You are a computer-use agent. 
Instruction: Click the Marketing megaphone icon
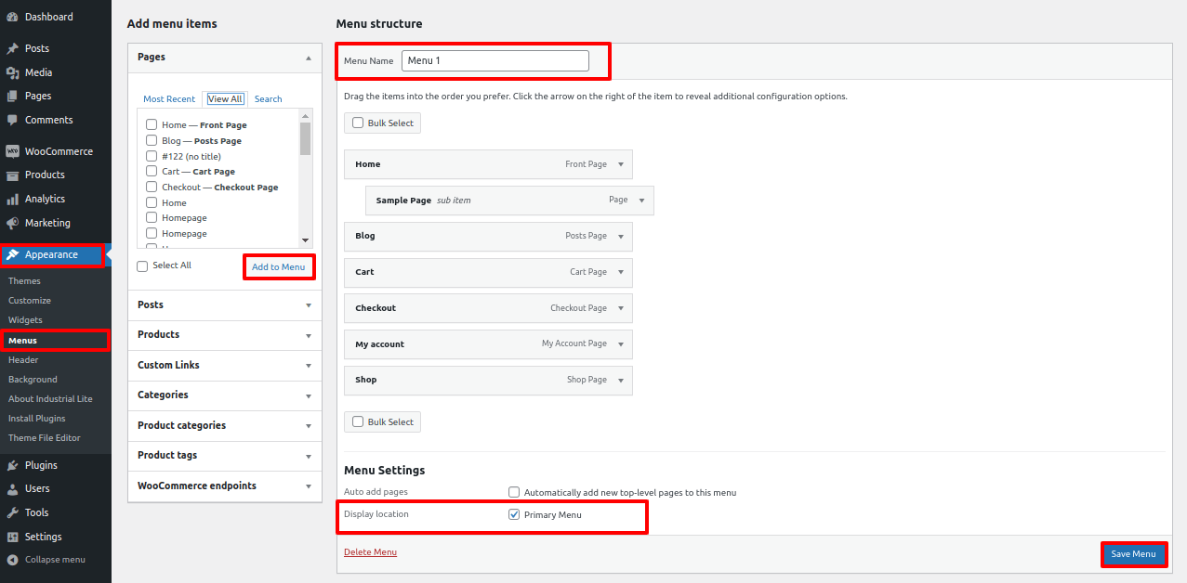[x=12, y=223]
